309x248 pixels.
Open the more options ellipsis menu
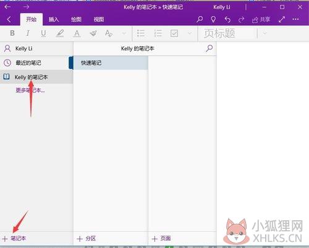(295, 19)
